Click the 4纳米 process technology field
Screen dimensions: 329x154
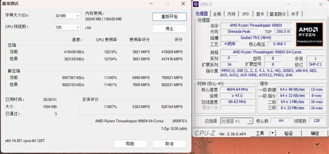[230, 44]
